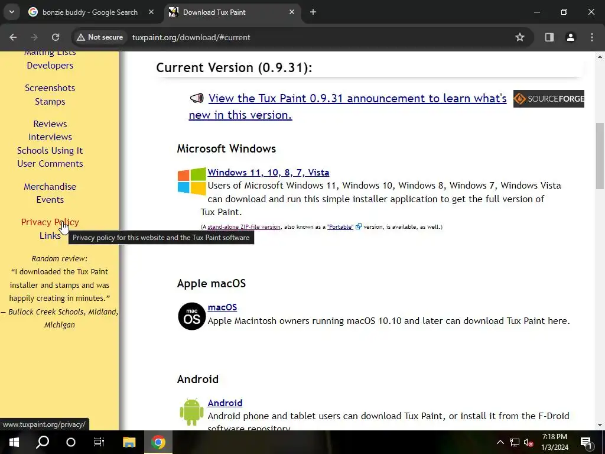Open Screenshots in the sidebar

50,88
